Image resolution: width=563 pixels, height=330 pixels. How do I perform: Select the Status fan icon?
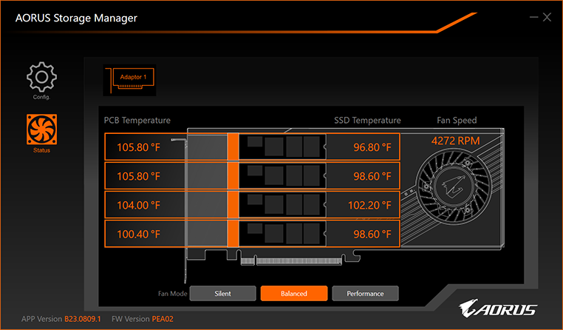(41, 129)
